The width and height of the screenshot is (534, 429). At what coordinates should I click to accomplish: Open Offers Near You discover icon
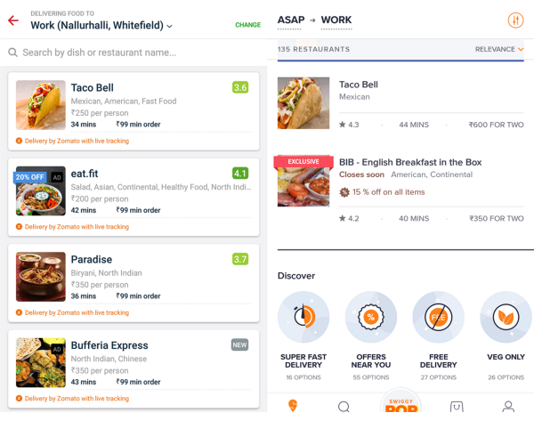(x=371, y=317)
